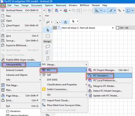Open dropdown arrow beside guide lines icon
Screen dimensions: 135x116
[x=101, y=11]
